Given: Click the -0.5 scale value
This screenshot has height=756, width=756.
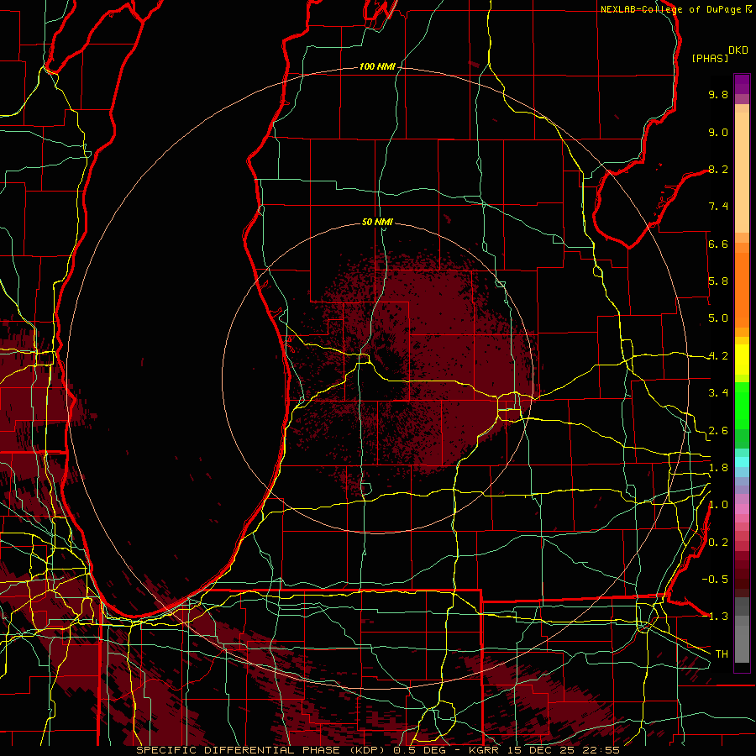Looking at the screenshot, I should tap(715, 580).
